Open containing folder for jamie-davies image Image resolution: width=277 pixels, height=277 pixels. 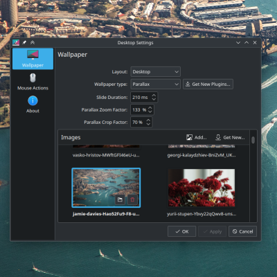[x=120, y=199]
